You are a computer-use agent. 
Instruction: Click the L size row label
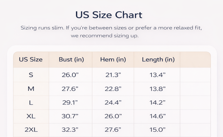[x=31, y=103]
